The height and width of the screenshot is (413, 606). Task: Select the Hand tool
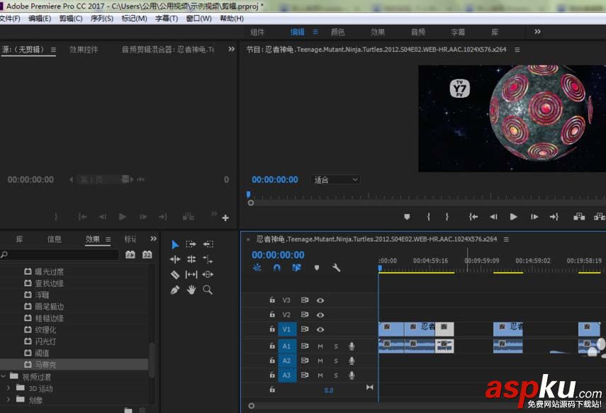pyautogui.click(x=191, y=290)
